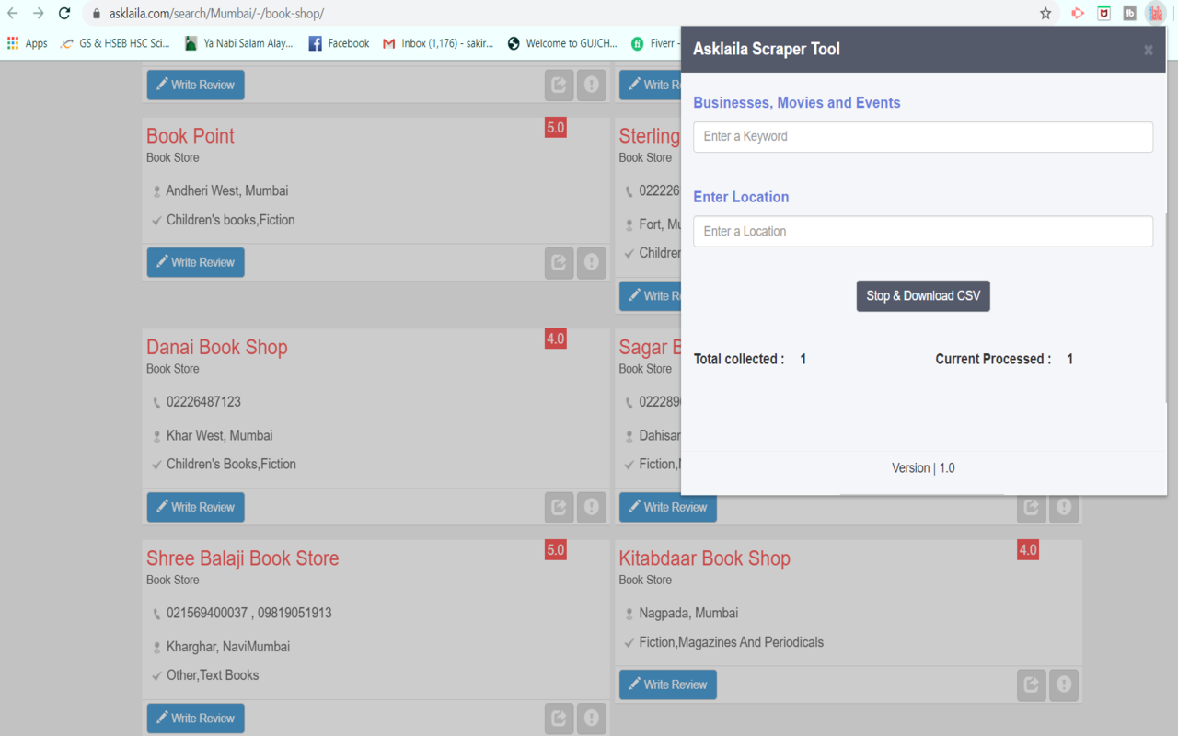Go back using browser back arrow

(x=13, y=13)
